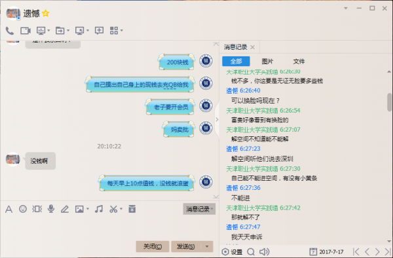Collapse the side panel with the arrow handle
Screen dimensions: 393x258
tap(217, 119)
